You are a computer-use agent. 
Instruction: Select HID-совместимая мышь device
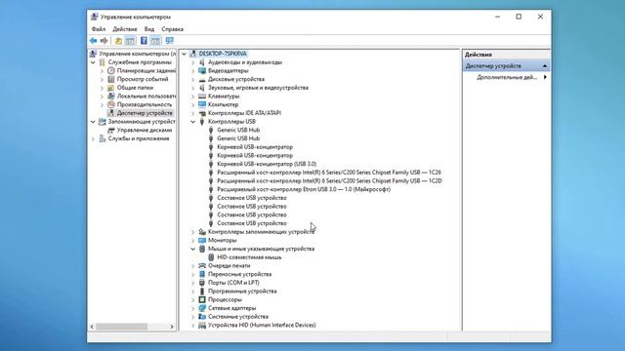249,257
